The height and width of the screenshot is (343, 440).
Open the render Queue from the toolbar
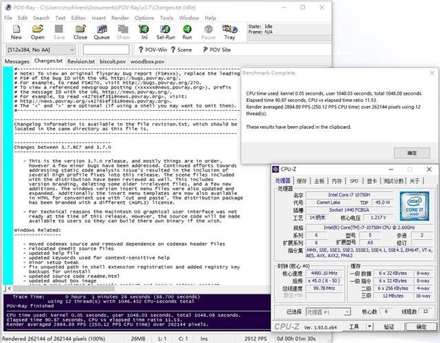pos(101,31)
